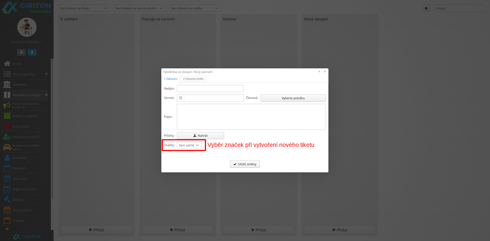This screenshot has height=241, width=490.
Task: Click the Kniha úrazů ambulance icon
Action: tap(7, 126)
